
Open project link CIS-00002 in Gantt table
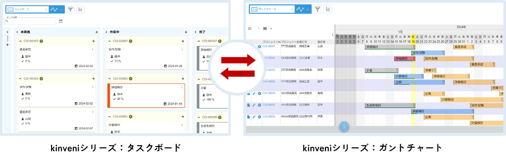(x=269, y=81)
